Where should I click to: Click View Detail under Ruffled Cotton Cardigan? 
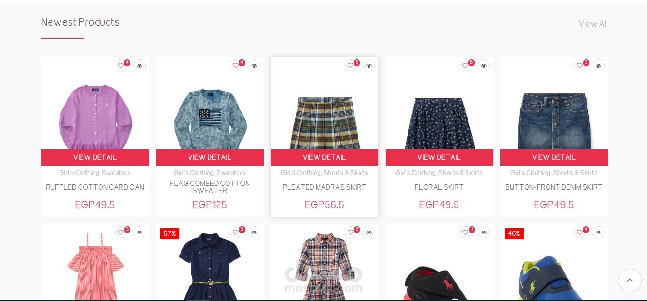pos(95,157)
